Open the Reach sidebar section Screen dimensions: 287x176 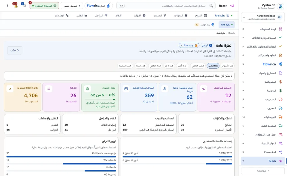click(x=262, y=161)
